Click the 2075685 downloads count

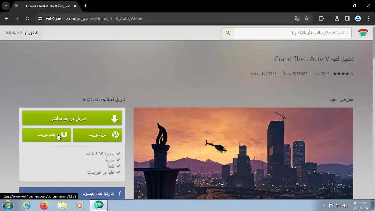[295, 74]
